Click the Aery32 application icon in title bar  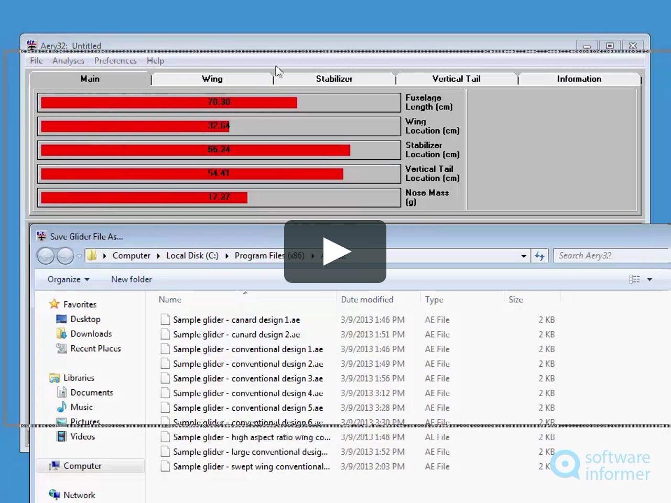(32, 46)
